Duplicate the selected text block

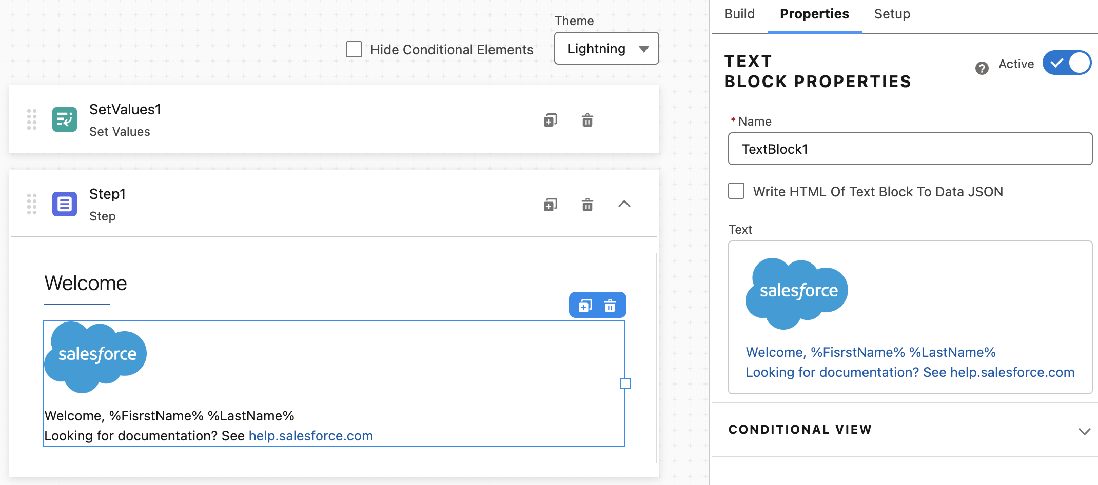585,306
